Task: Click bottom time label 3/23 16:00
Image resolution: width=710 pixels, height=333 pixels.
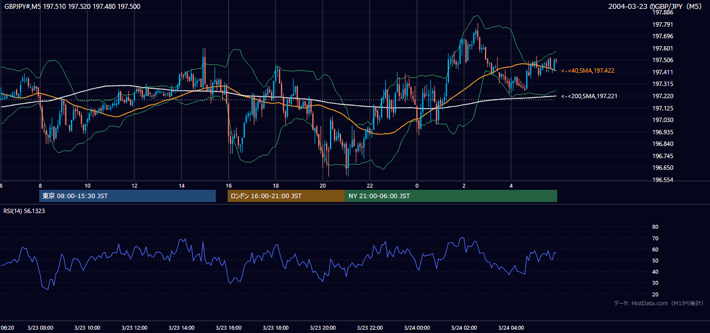Action: pos(229,328)
